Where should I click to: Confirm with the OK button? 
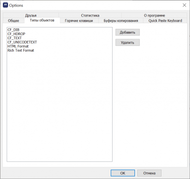click(x=123, y=173)
